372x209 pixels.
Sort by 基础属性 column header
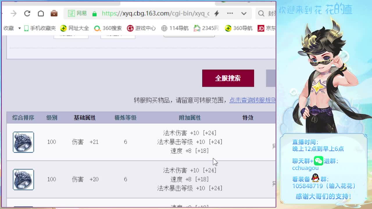click(85, 118)
